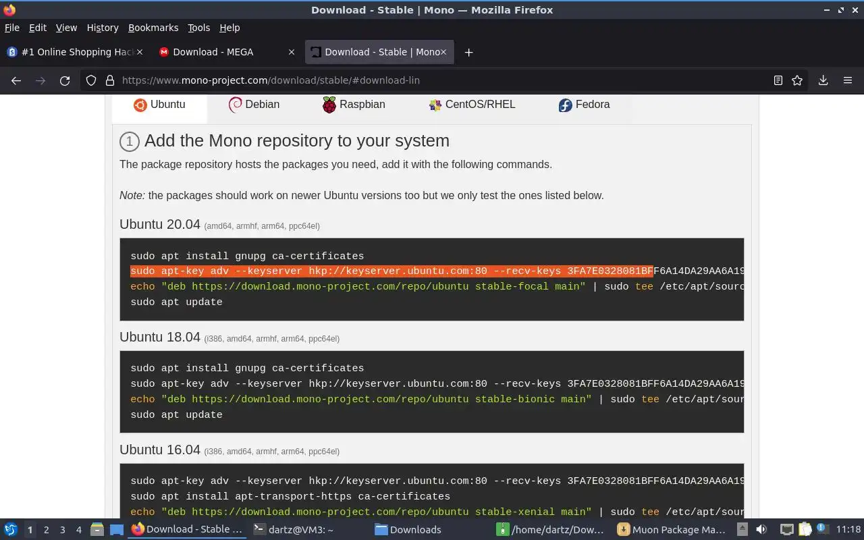This screenshot has width=864, height=540.
Task: Click 'sudo apt install apt-transport-https ca-certificates' line
Action: point(290,496)
